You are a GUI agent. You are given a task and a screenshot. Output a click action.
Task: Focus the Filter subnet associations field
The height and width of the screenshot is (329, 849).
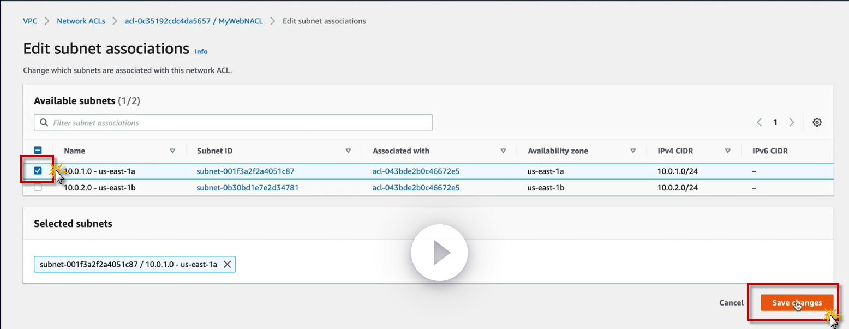(x=240, y=123)
